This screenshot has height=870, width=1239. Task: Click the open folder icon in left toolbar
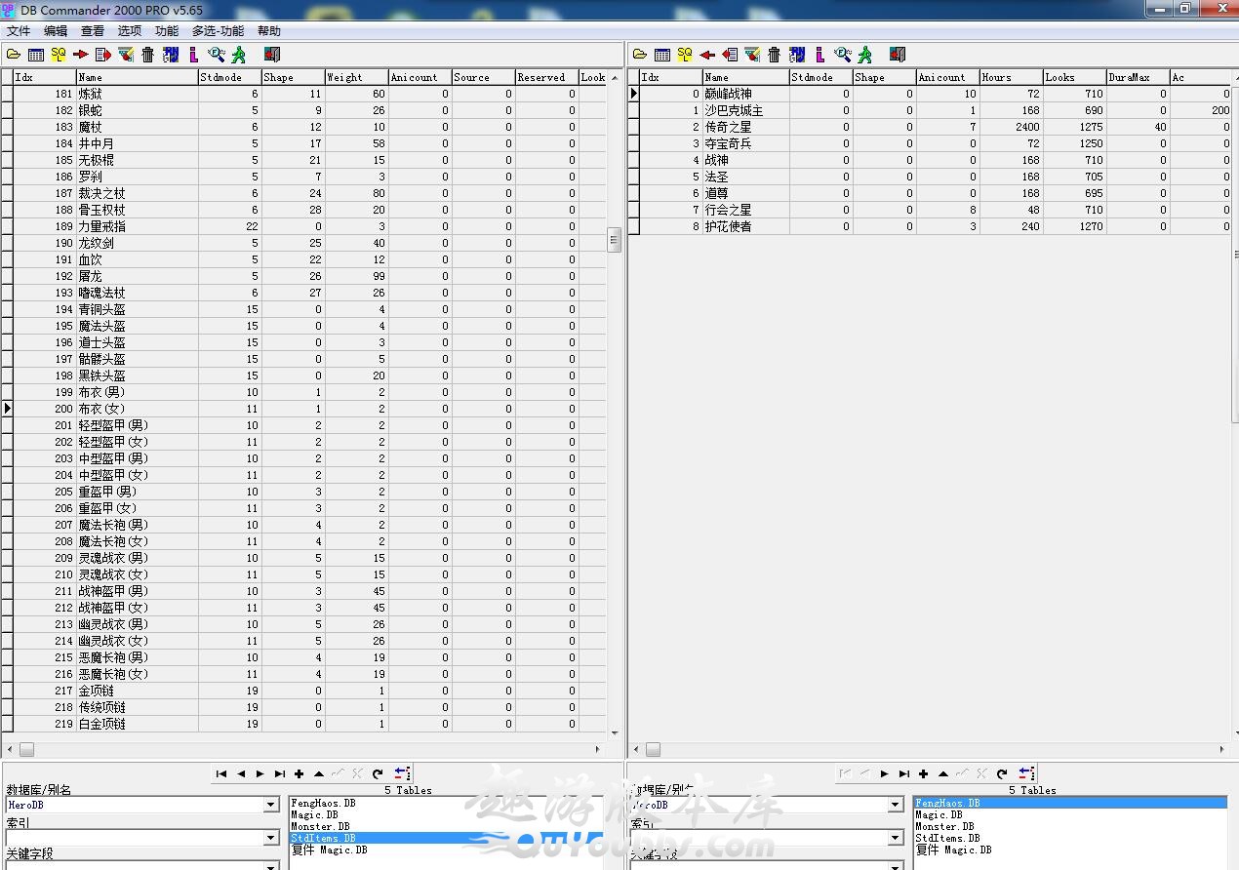tap(14, 55)
